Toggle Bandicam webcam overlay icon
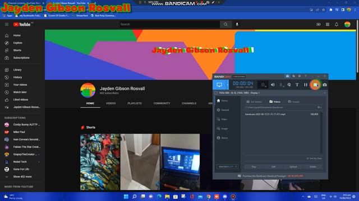359x201 pixels. click(x=263, y=85)
